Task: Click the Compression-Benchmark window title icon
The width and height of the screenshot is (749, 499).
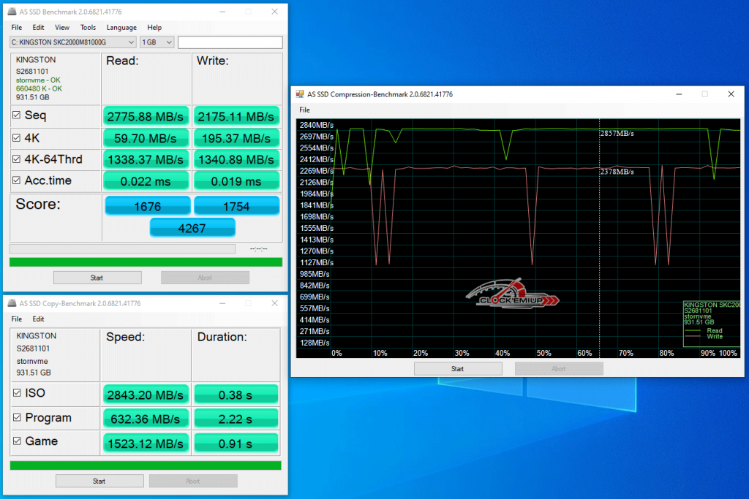Action: [300, 94]
